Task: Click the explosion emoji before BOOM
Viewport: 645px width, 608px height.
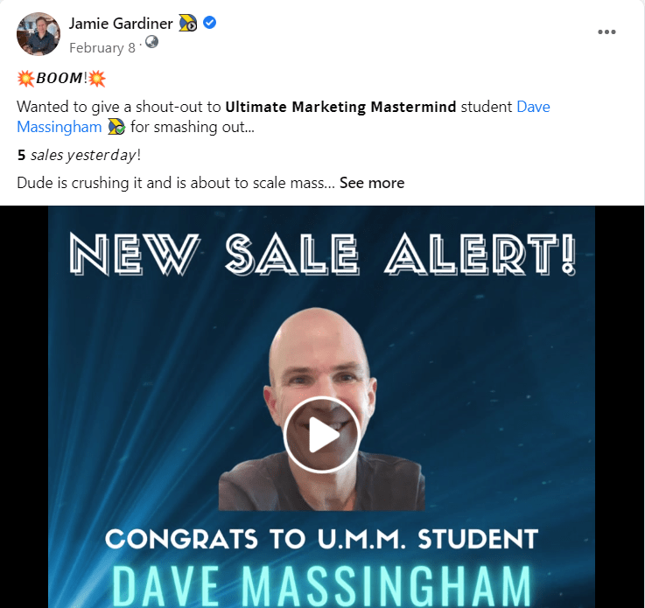Action: [x=25, y=78]
